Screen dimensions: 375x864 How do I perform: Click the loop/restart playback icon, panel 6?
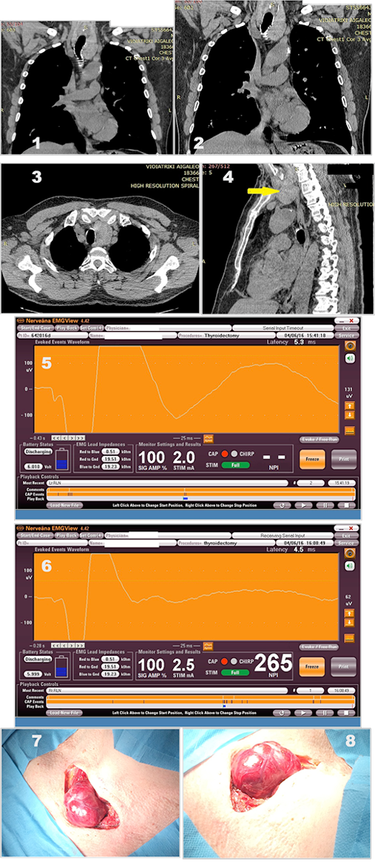pyautogui.click(x=282, y=713)
